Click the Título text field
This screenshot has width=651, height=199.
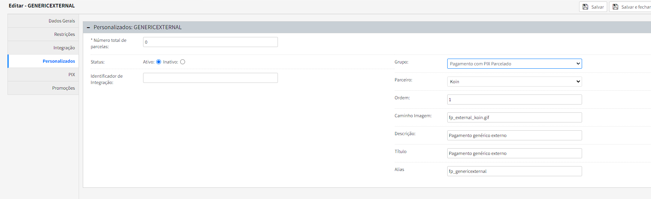click(x=514, y=153)
